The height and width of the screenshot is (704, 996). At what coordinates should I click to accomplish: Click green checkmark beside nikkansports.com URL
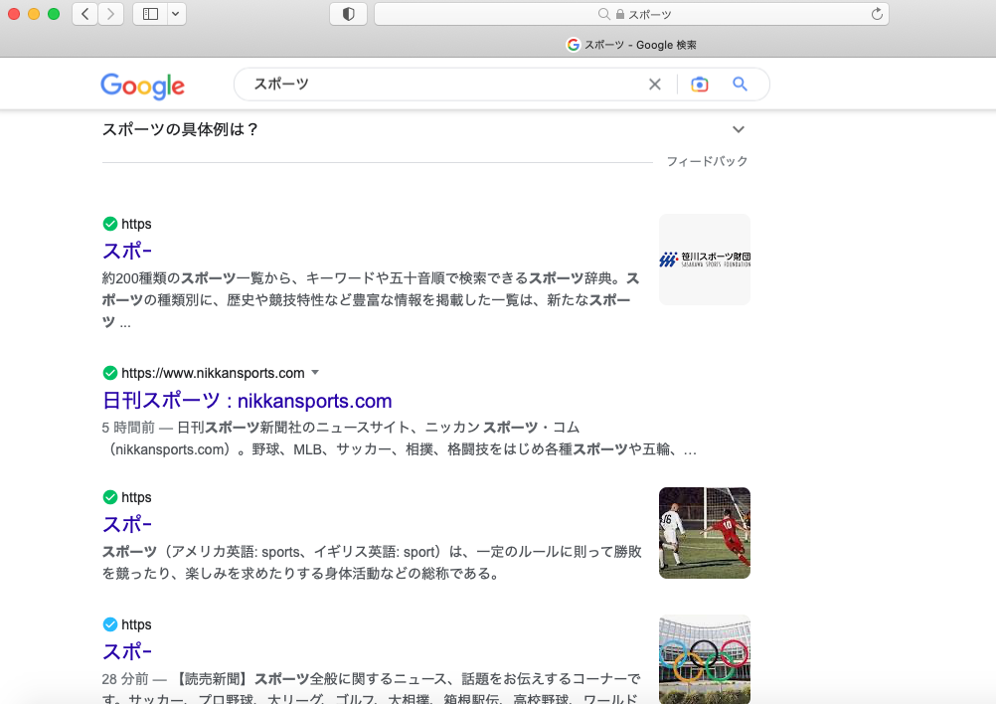110,373
